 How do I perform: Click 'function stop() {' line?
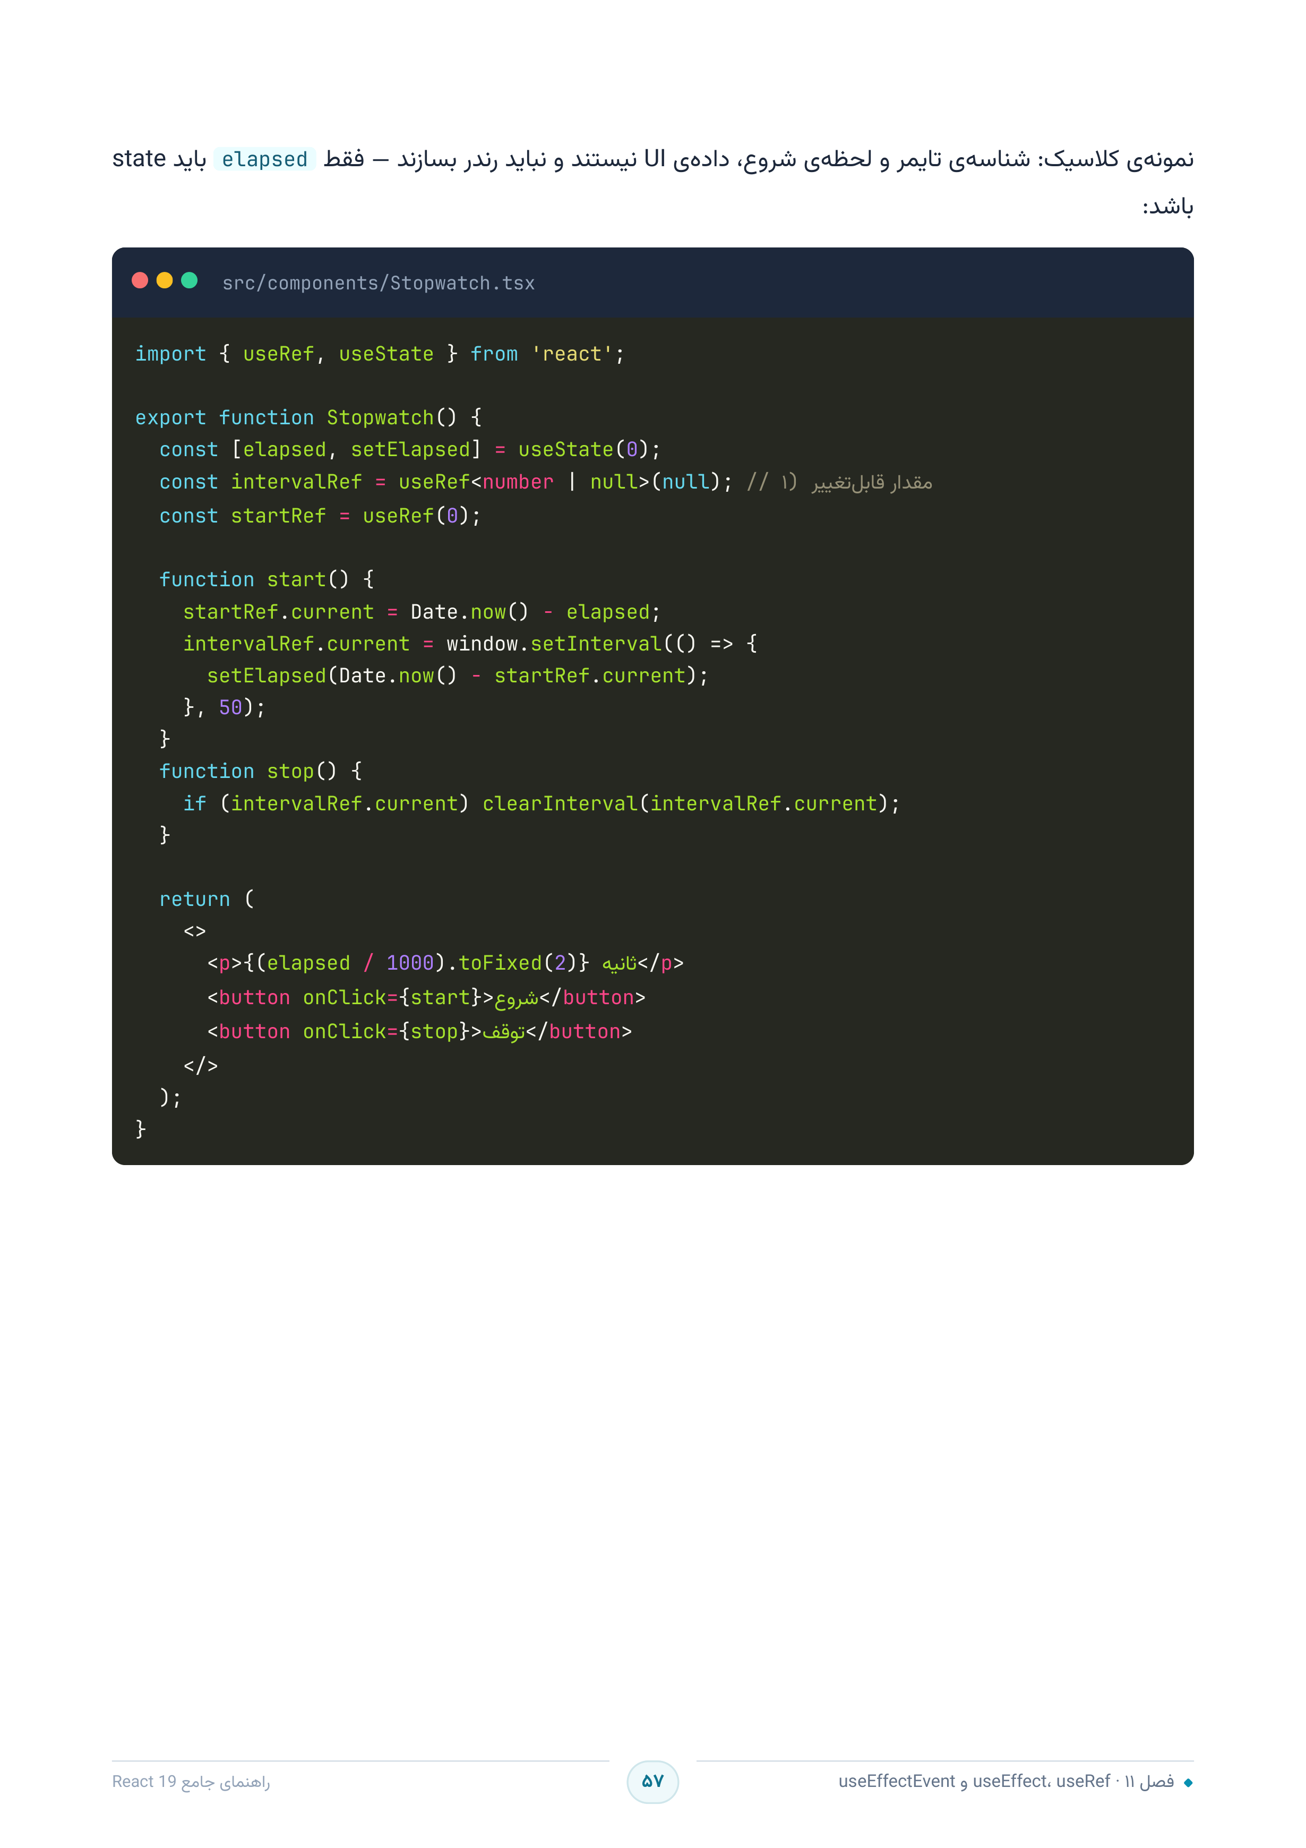click(261, 771)
